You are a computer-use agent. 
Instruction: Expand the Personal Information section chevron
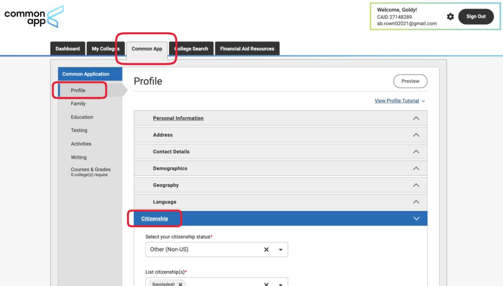point(416,118)
